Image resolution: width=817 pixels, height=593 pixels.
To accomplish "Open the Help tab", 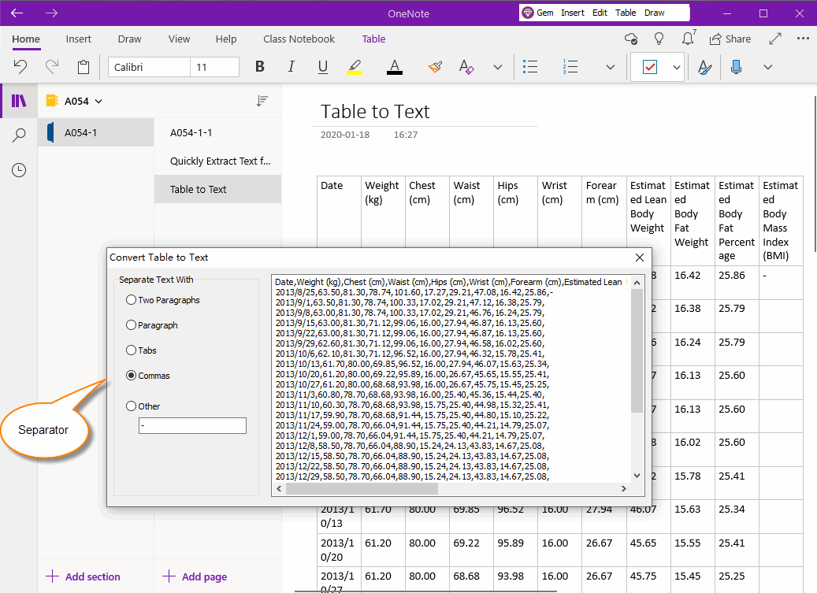I will pyautogui.click(x=226, y=39).
